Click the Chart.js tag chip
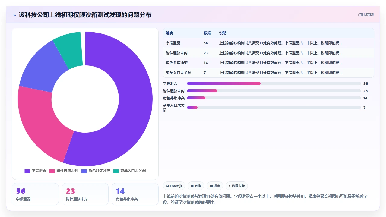 coord(174,186)
